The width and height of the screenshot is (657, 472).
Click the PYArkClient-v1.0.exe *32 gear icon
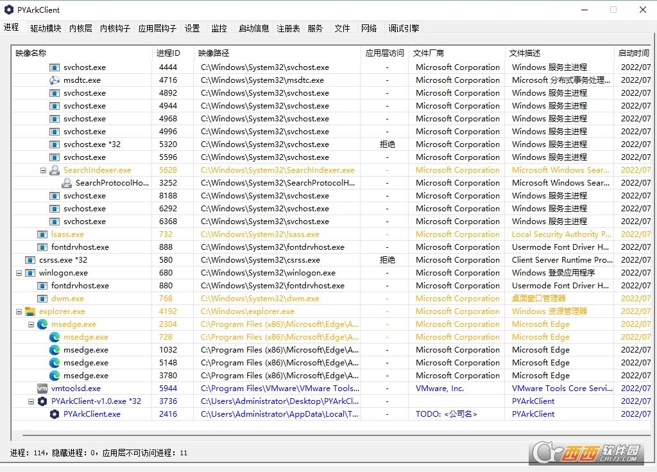pos(42,401)
